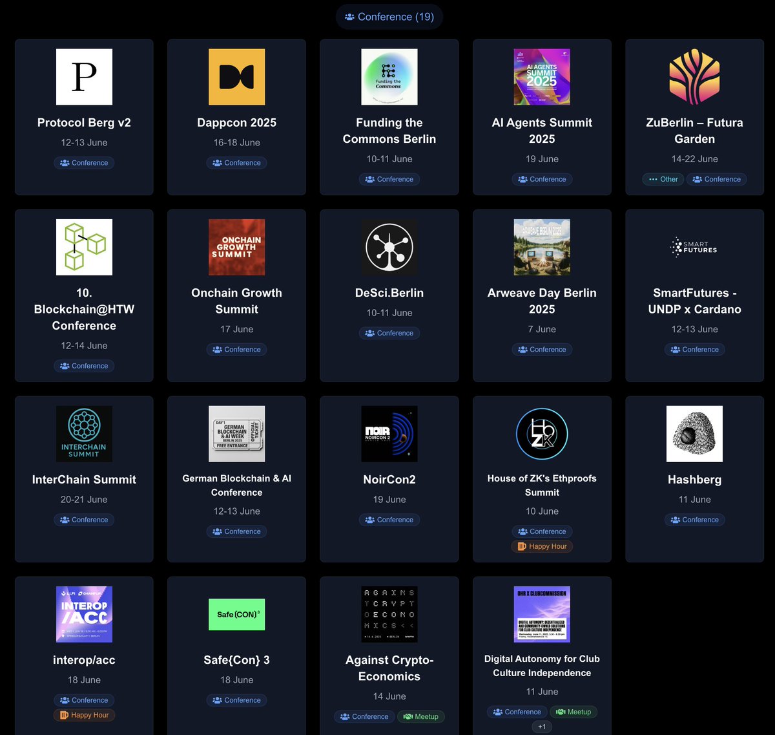Click Conference tag on Protocol Berg v2 card
Screen dimensions: 775x735
click(84, 163)
